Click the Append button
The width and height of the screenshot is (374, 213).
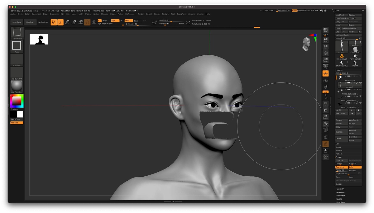click(x=355, y=130)
